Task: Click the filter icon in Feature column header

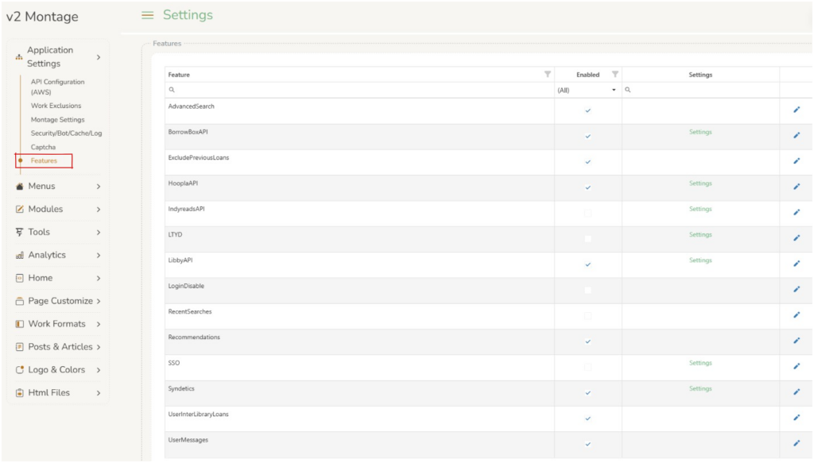Action: tap(547, 75)
